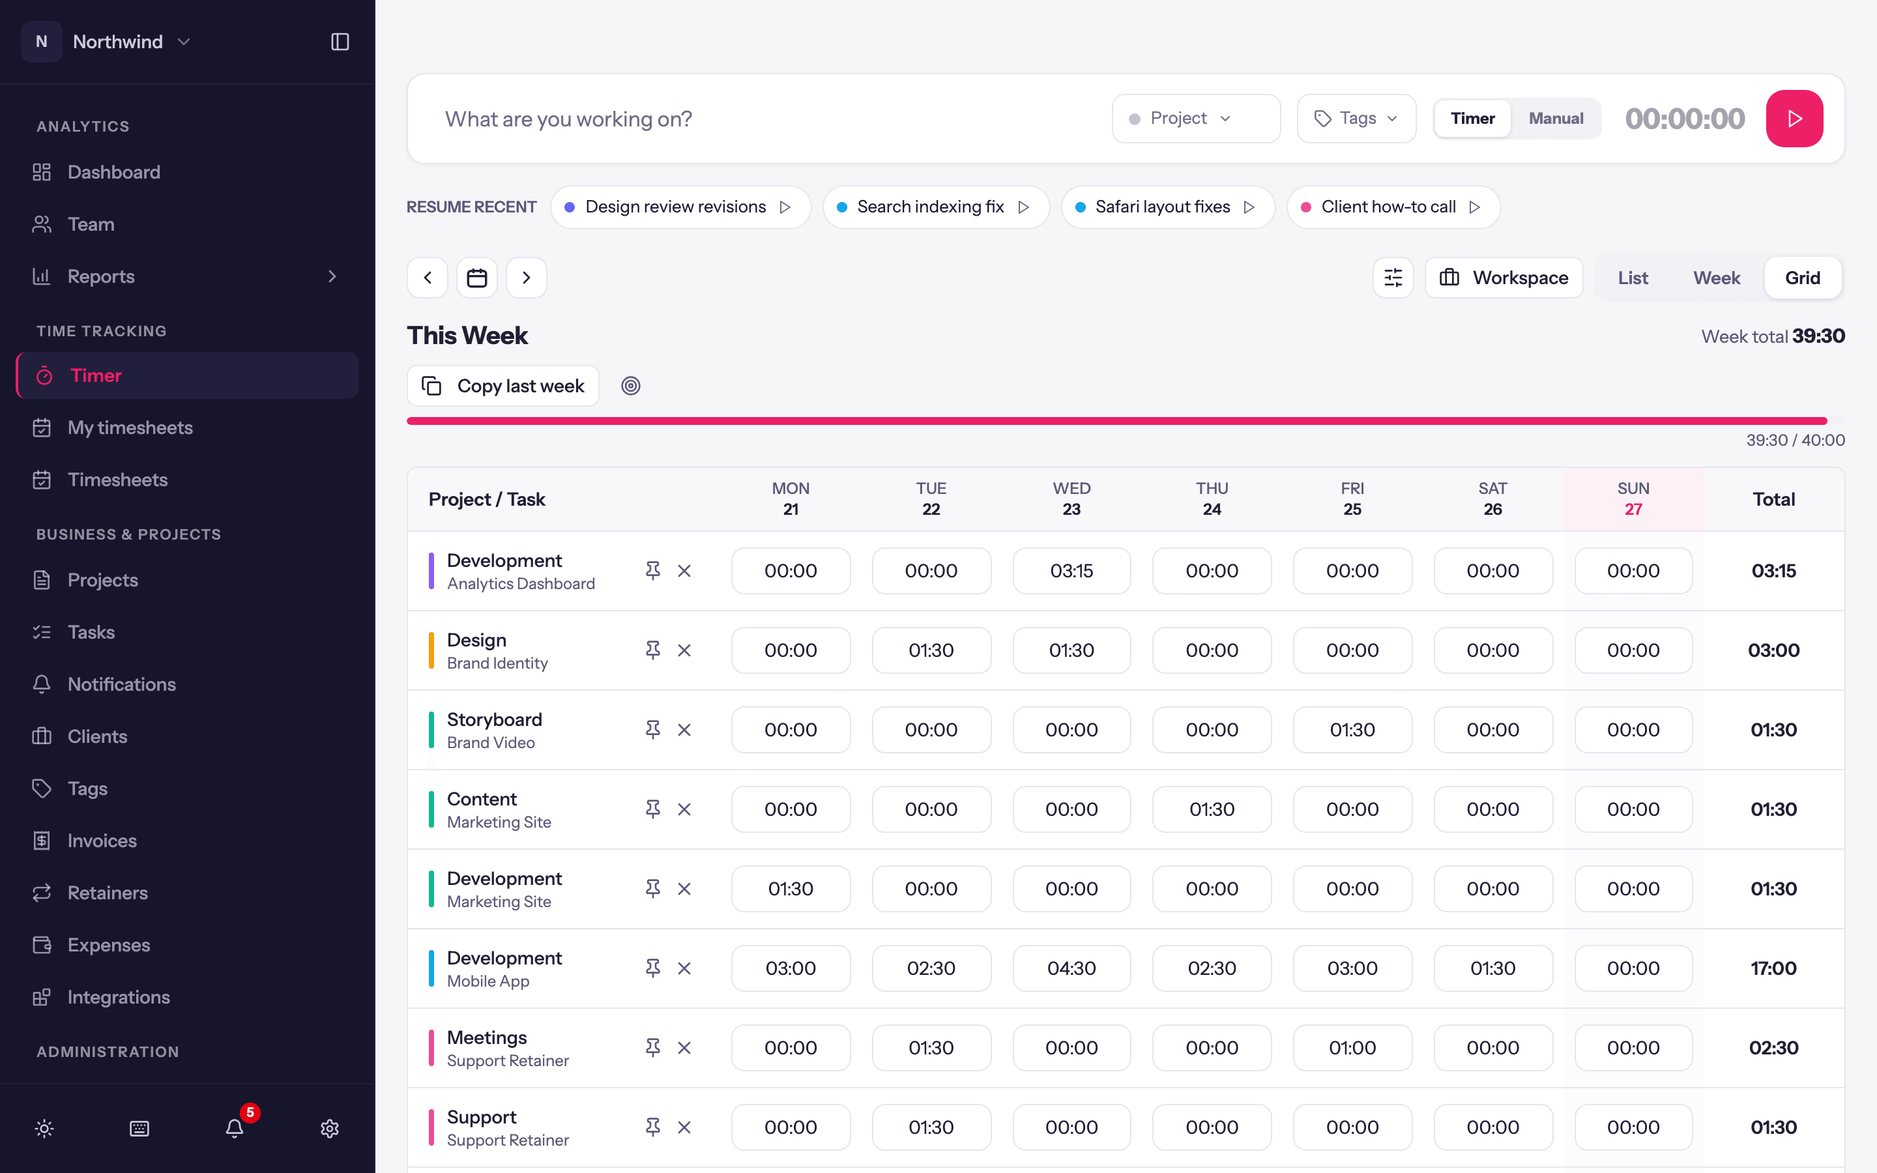The height and width of the screenshot is (1173, 1877).
Task: Open the filter settings sliders icon
Action: coord(1393,278)
